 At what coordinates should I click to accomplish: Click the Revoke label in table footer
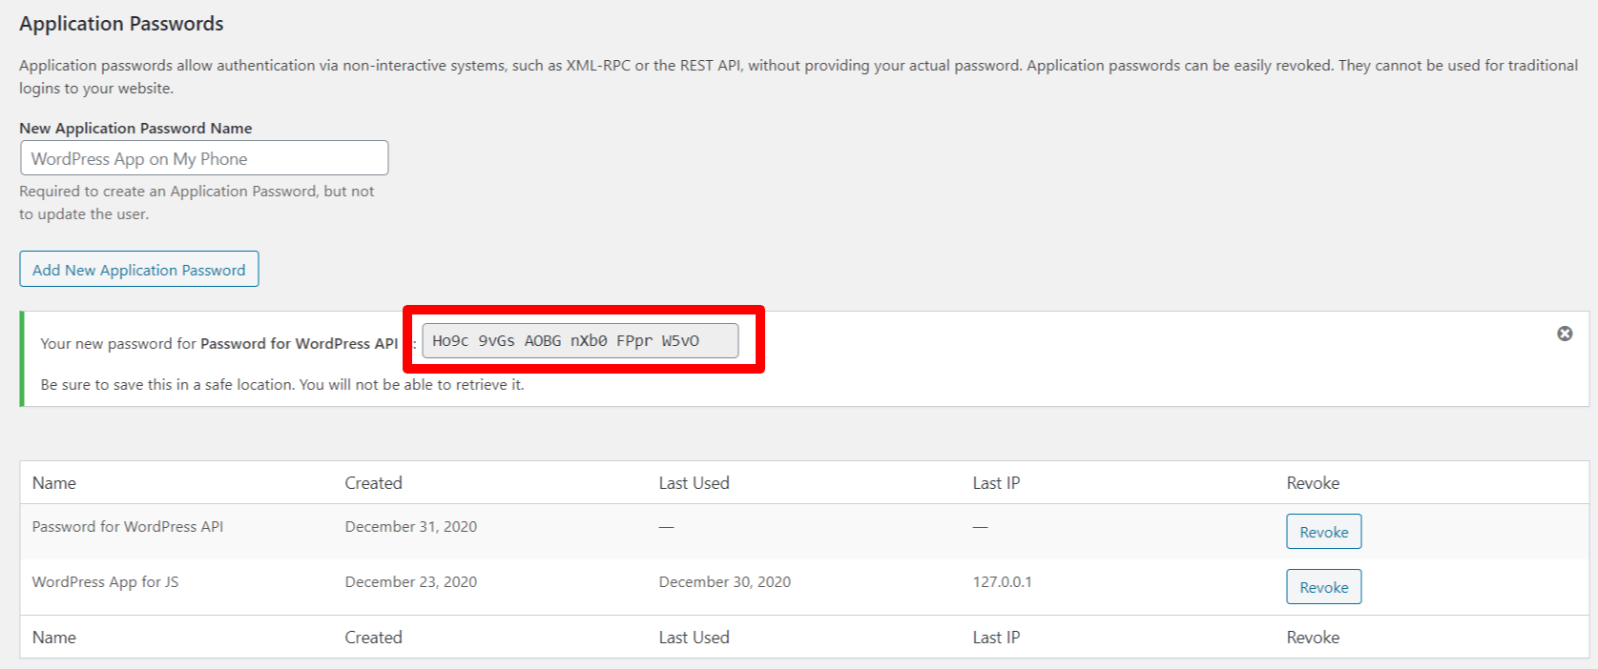click(1313, 638)
